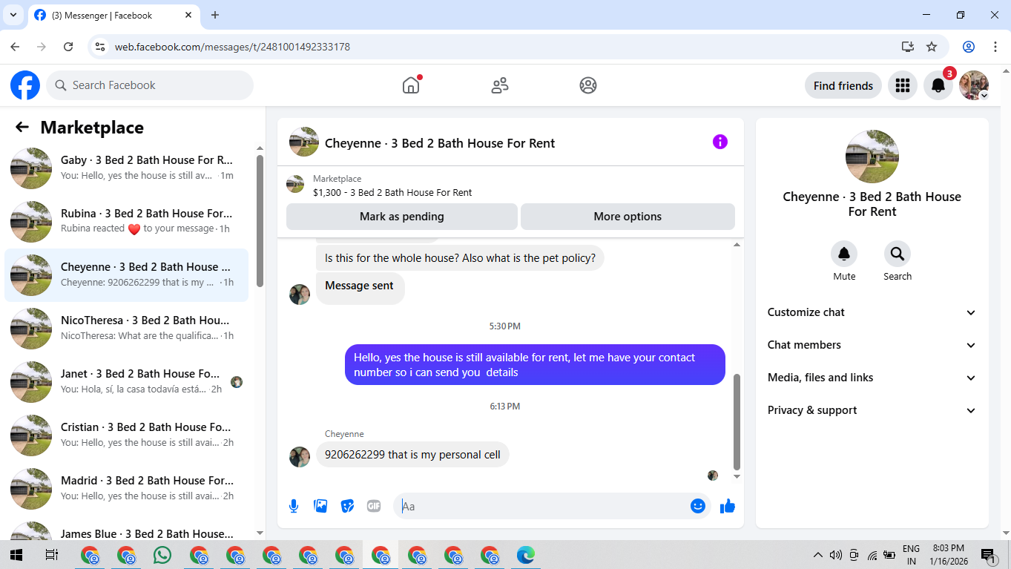Open volume control in system tray

click(836, 555)
